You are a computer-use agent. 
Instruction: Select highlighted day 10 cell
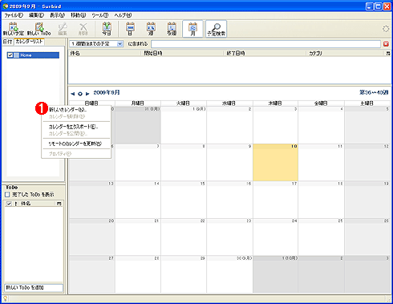(x=275, y=162)
